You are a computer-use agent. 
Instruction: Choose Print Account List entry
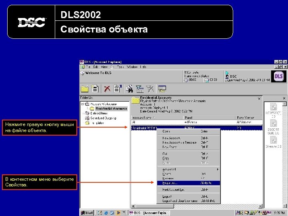pos(188,190)
